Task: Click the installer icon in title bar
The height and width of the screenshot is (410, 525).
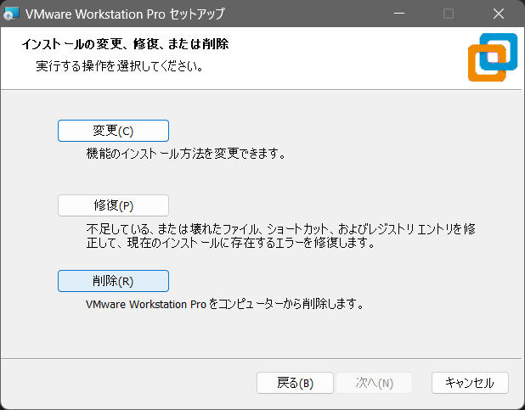Action: click(11, 14)
